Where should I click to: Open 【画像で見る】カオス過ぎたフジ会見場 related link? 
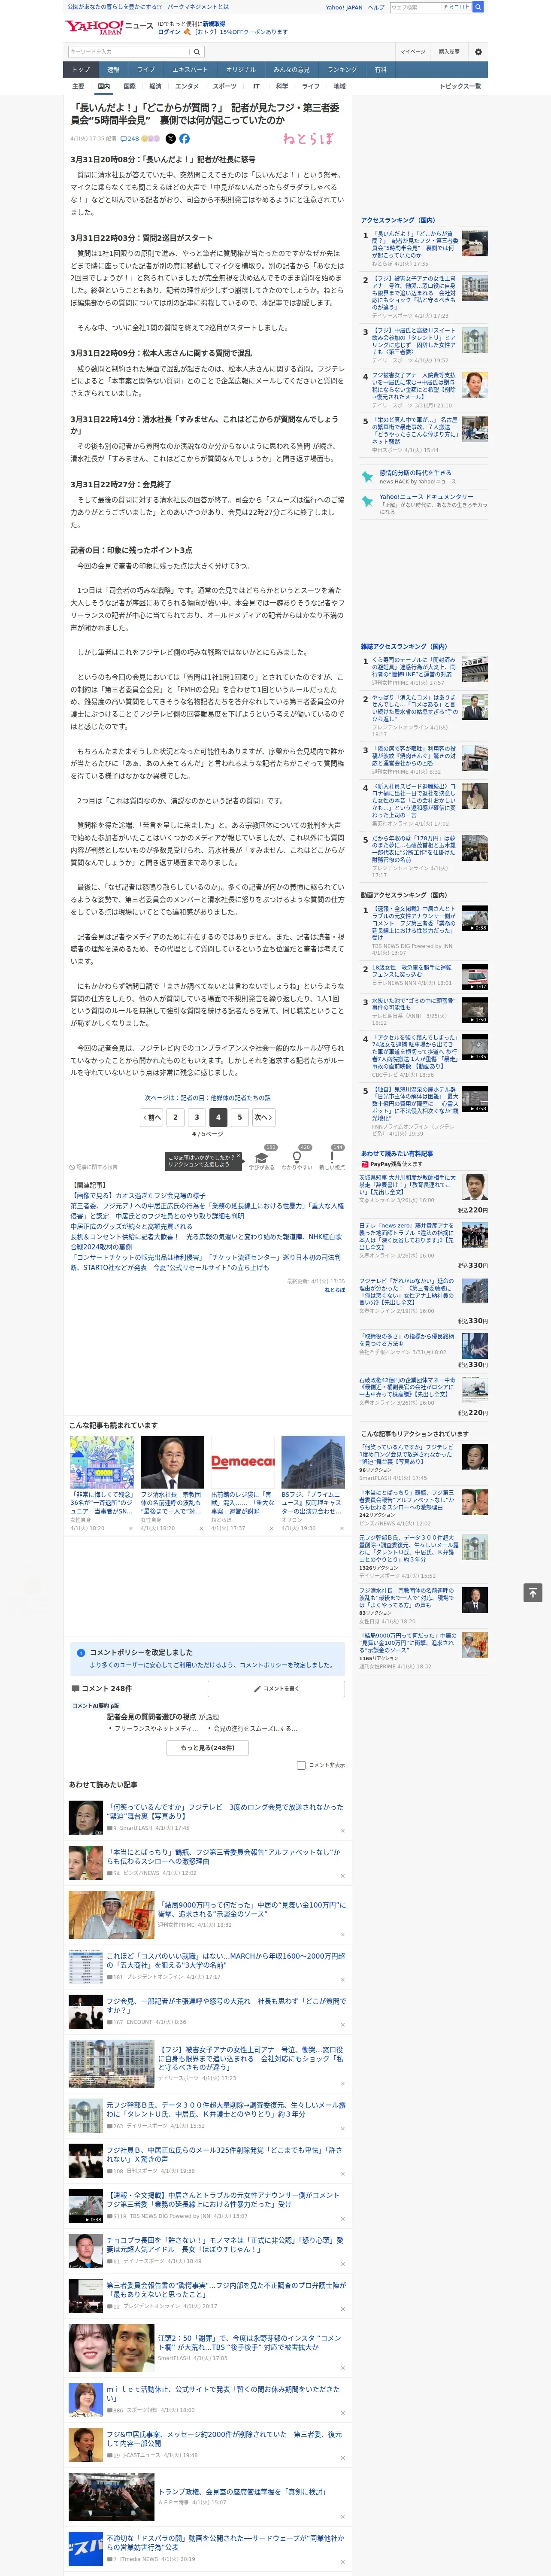(x=138, y=1196)
